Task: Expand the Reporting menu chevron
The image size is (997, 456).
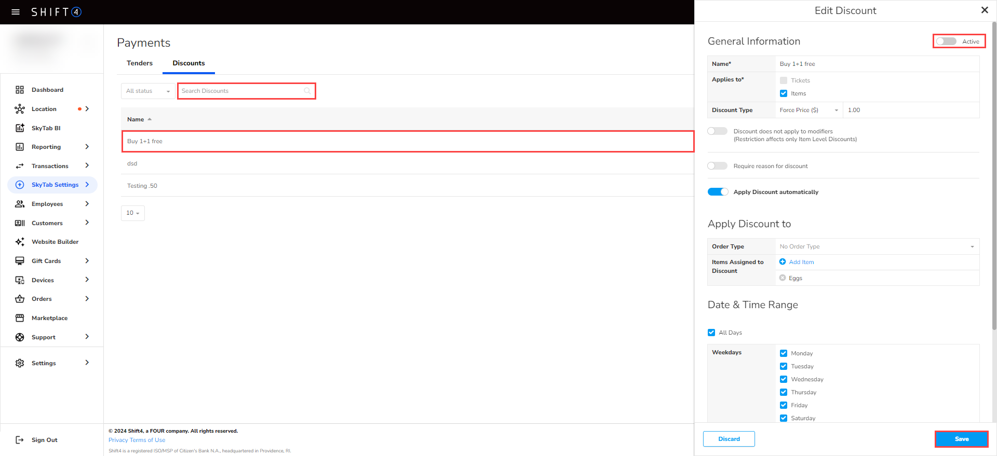Action: 87,147
